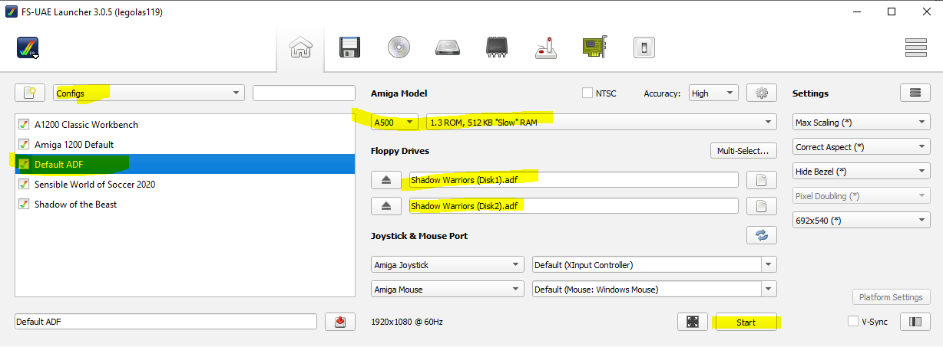The height and width of the screenshot is (347, 943).
Task: Eject Shadow Warriors Disk2 floppy
Action: pos(386,205)
